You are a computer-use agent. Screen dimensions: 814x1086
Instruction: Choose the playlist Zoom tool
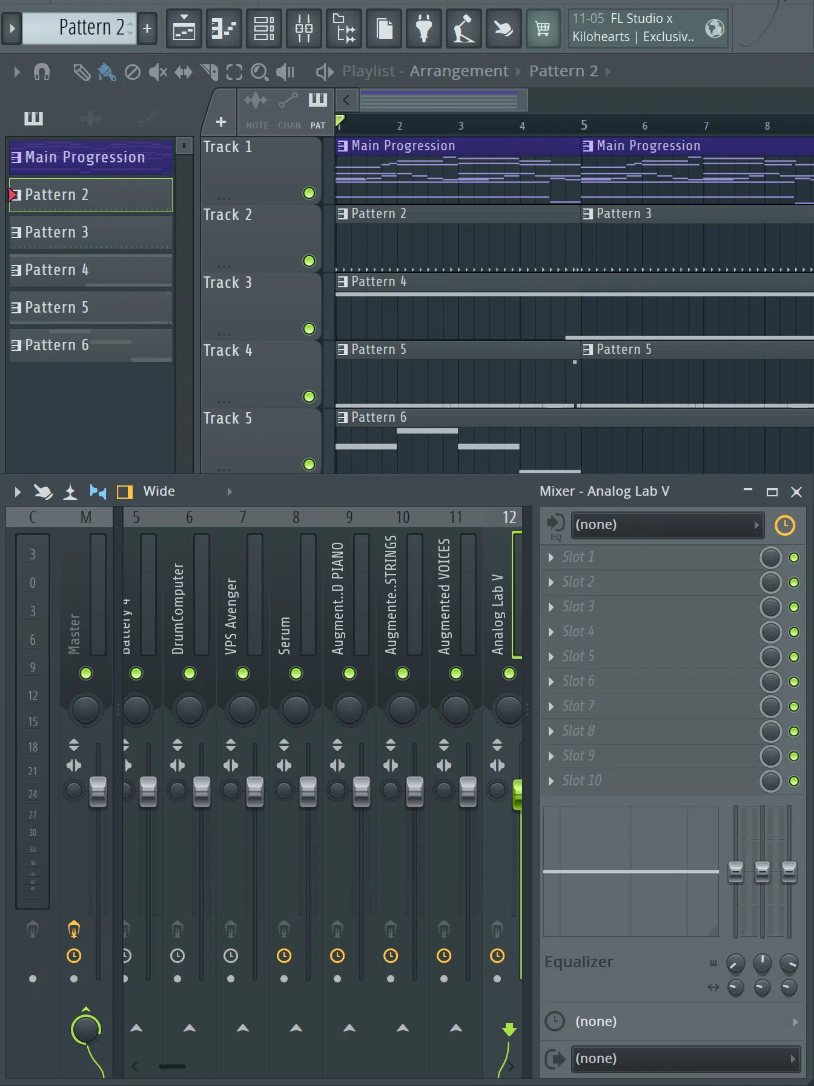(260, 72)
